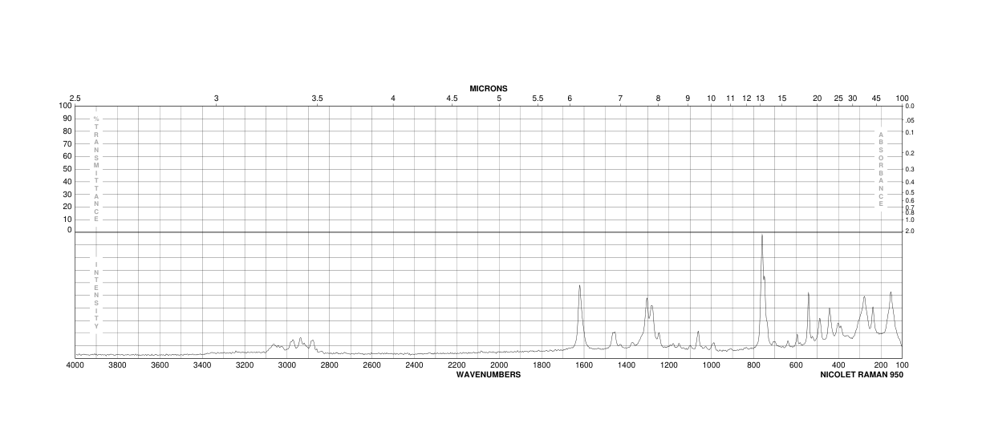
Task: Click the low-frequency peak near 150 wavenumbers
Action: click(x=891, y=294)
